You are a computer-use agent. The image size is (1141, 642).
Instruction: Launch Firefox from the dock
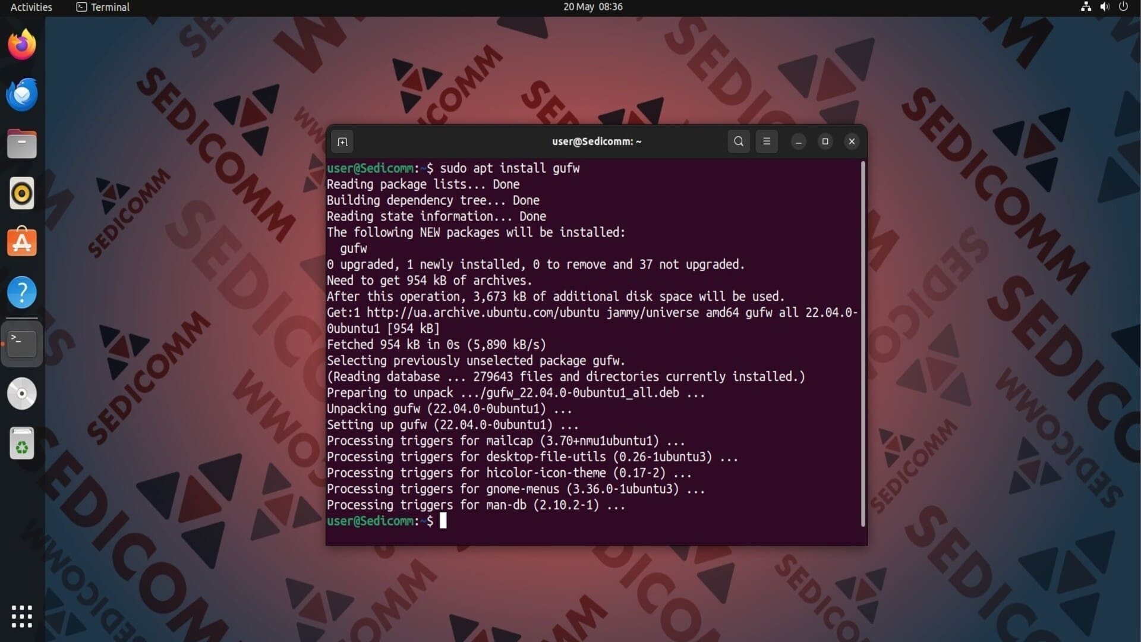tap(22, 45)
